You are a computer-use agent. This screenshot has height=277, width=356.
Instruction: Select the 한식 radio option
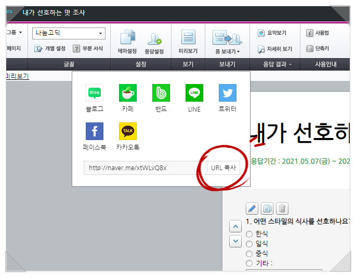[x=249, y=234]
